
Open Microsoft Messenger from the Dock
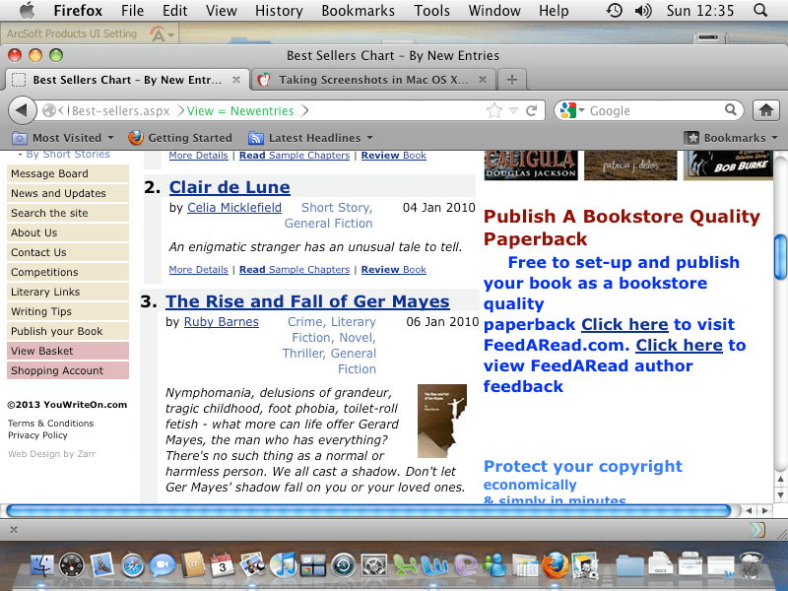pyautogui.click(x=495, y=564)
